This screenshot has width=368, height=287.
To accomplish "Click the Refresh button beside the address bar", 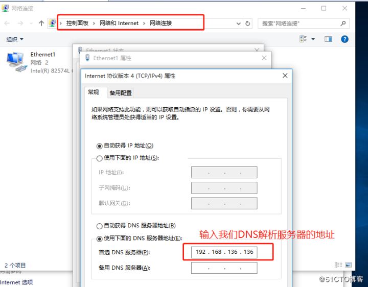I will [x=248, y=23].
